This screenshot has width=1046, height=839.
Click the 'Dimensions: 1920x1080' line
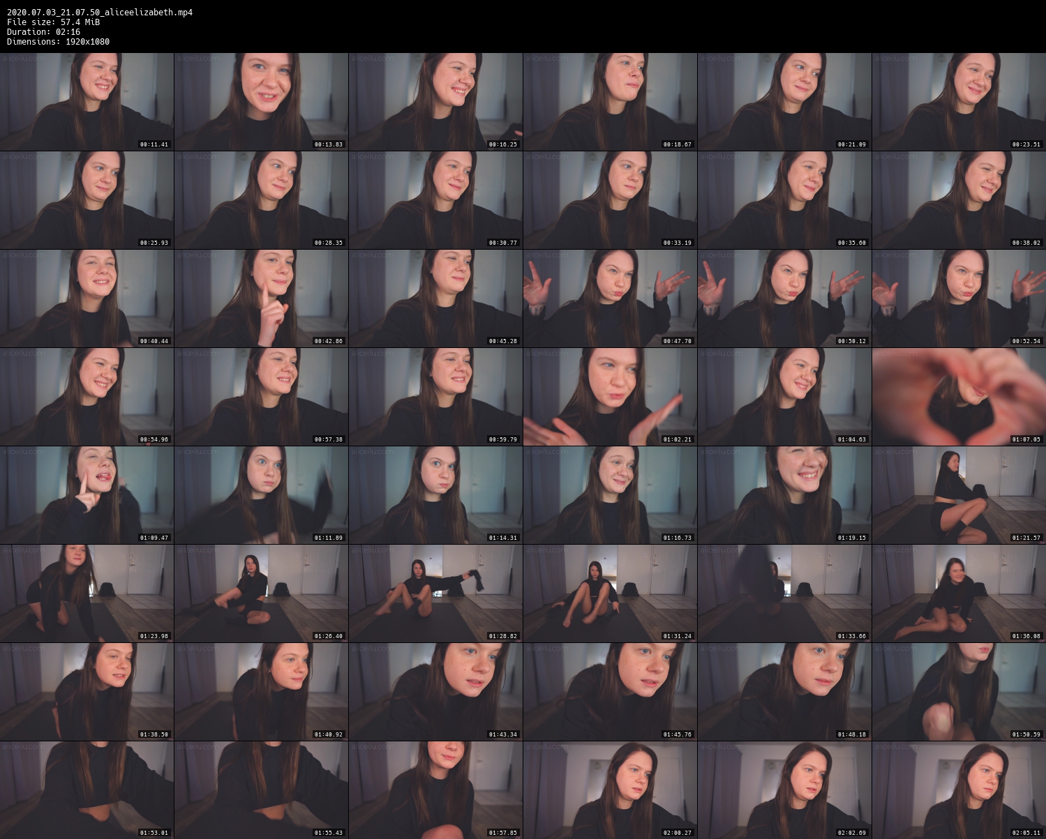click(x=58, y=42)
